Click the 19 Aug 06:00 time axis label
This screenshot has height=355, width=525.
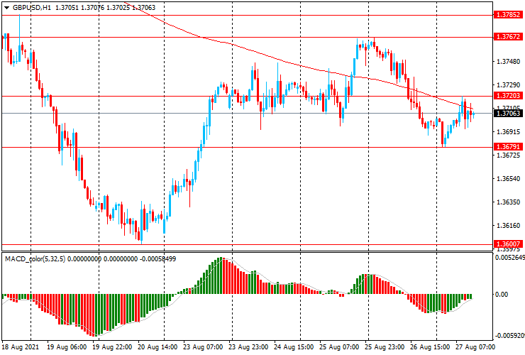click(67, 346)
